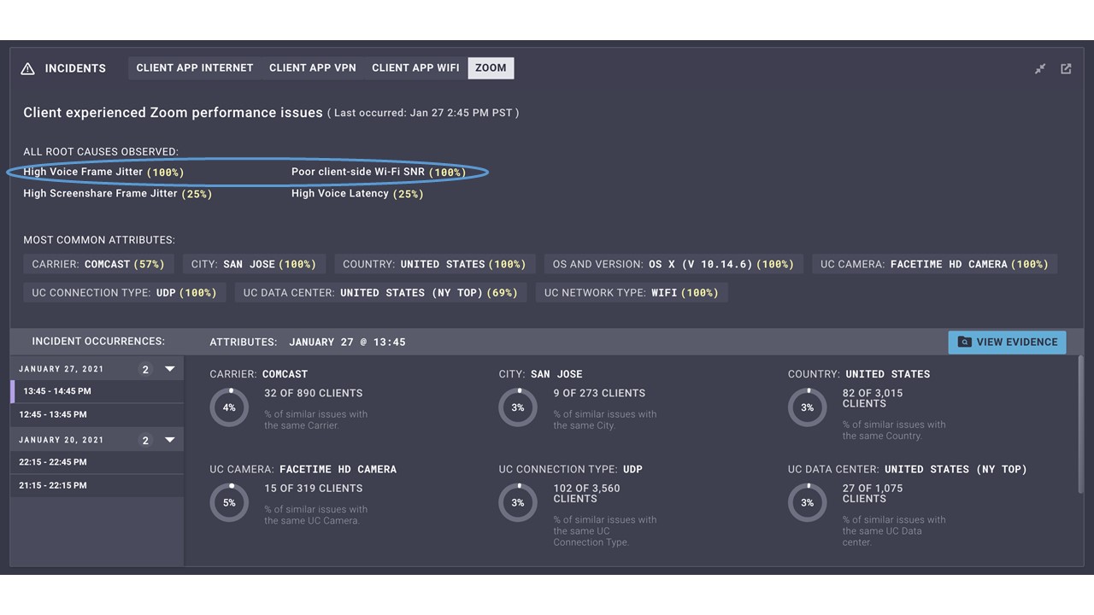Screen dimensions: 1094x615
Task: Click the collapse-panel inward arrows icon
Action: pos(1040,68)
